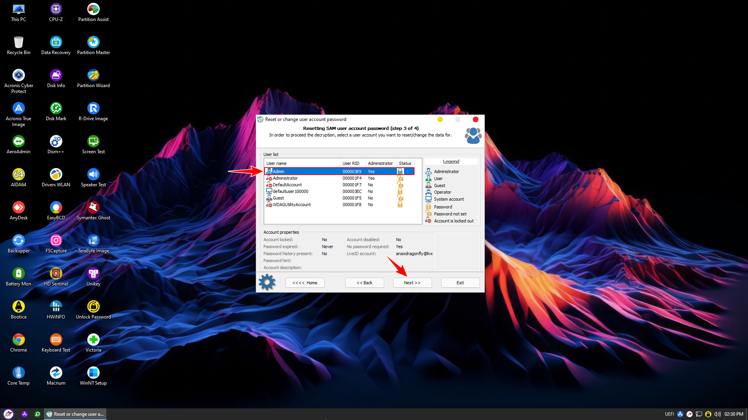Click the volume icon in system tray
This screenshot has width=748, height=420.
[x=717, y=414]
